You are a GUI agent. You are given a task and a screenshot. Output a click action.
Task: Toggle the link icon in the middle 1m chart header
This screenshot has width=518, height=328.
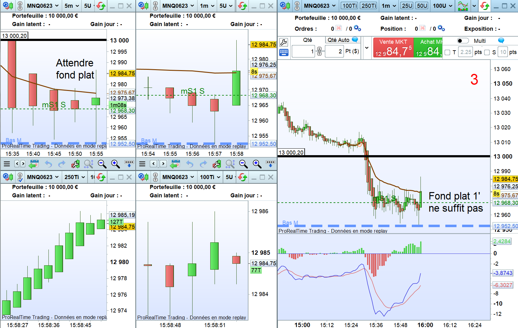tap(155, 6)
